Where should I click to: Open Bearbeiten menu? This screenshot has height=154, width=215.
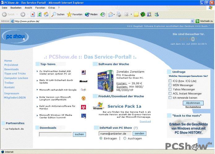(16, 8)
